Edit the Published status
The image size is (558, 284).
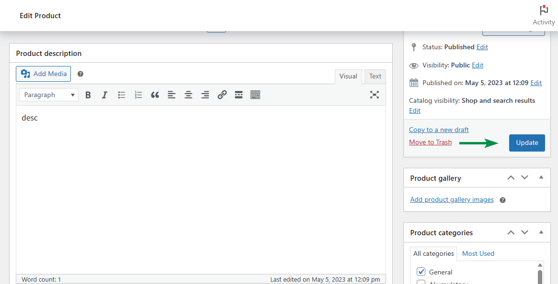482,47
